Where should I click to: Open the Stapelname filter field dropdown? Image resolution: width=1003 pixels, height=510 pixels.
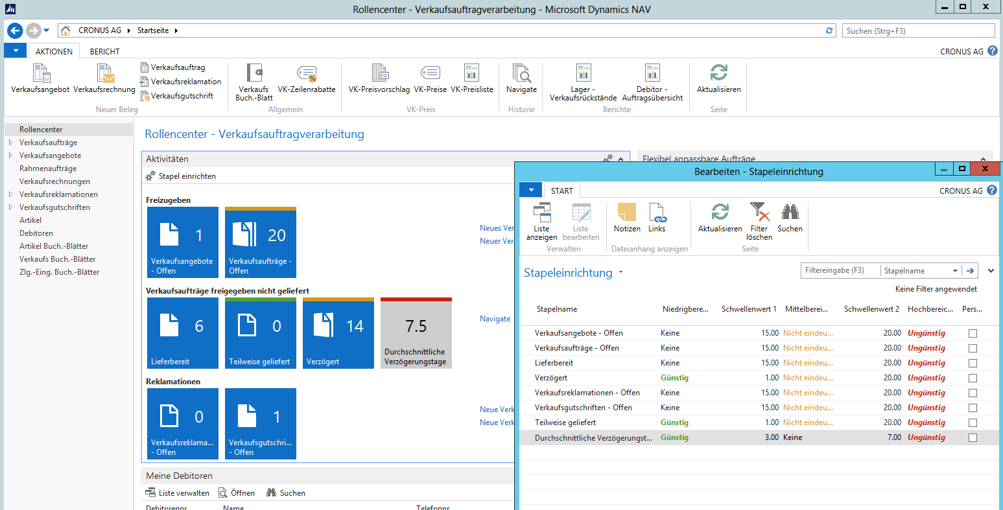click(x=955, y=271)
